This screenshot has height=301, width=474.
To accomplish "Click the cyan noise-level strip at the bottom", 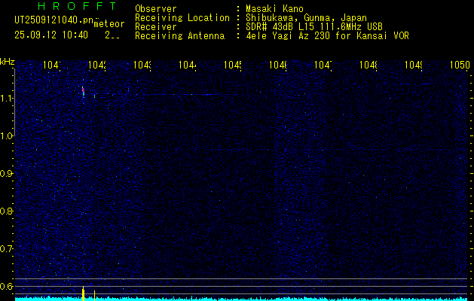I will click(241, 299).
